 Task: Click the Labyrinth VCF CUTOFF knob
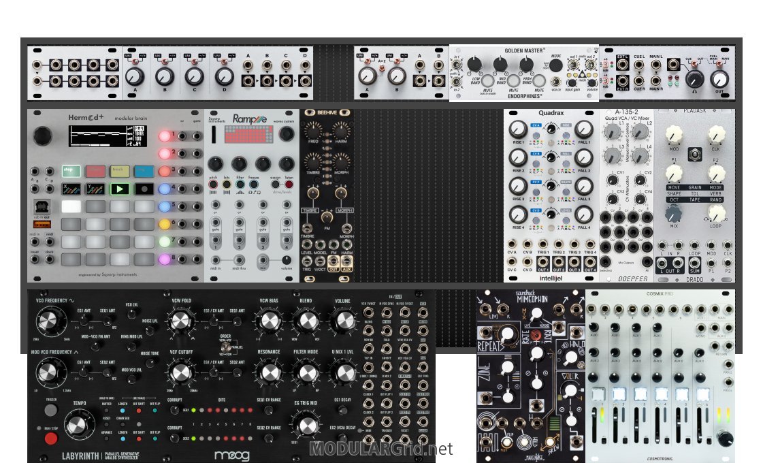point(180,373)
